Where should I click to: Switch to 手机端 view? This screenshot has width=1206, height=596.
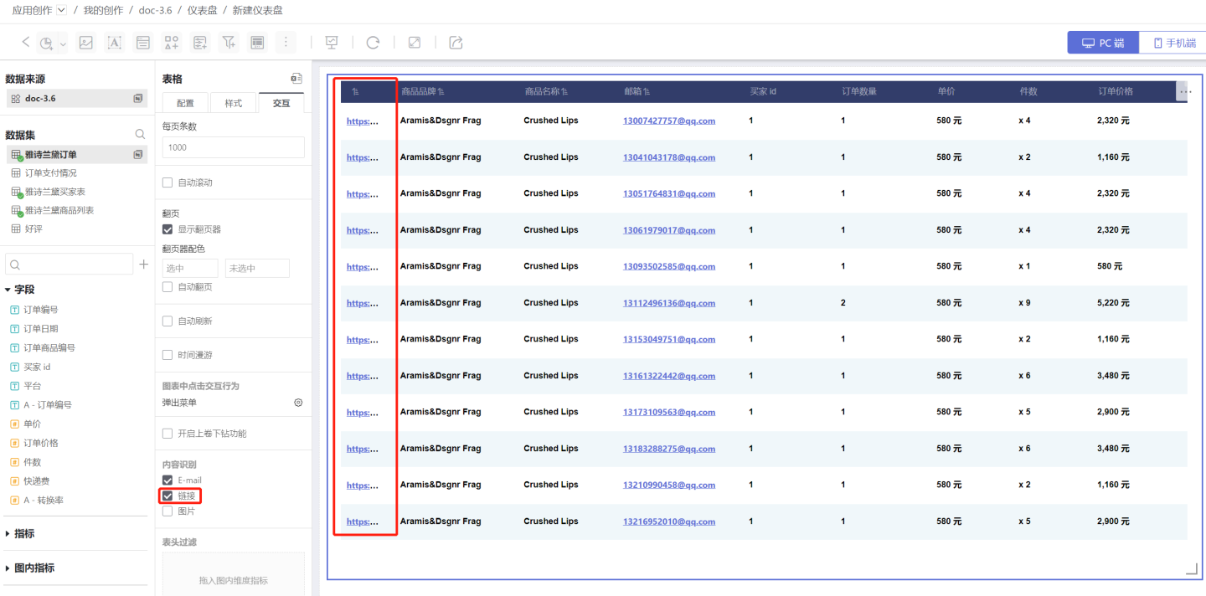point(1173,43)
